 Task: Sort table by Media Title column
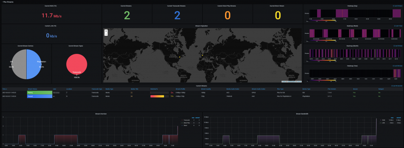[x=134, y=89]
